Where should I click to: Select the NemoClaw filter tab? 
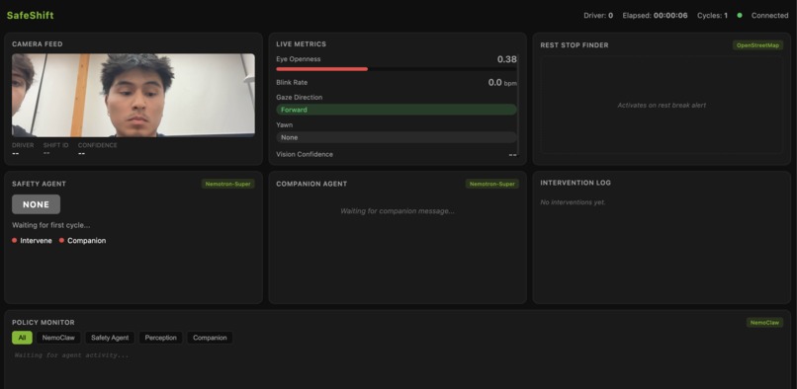(x=58, y=338)
